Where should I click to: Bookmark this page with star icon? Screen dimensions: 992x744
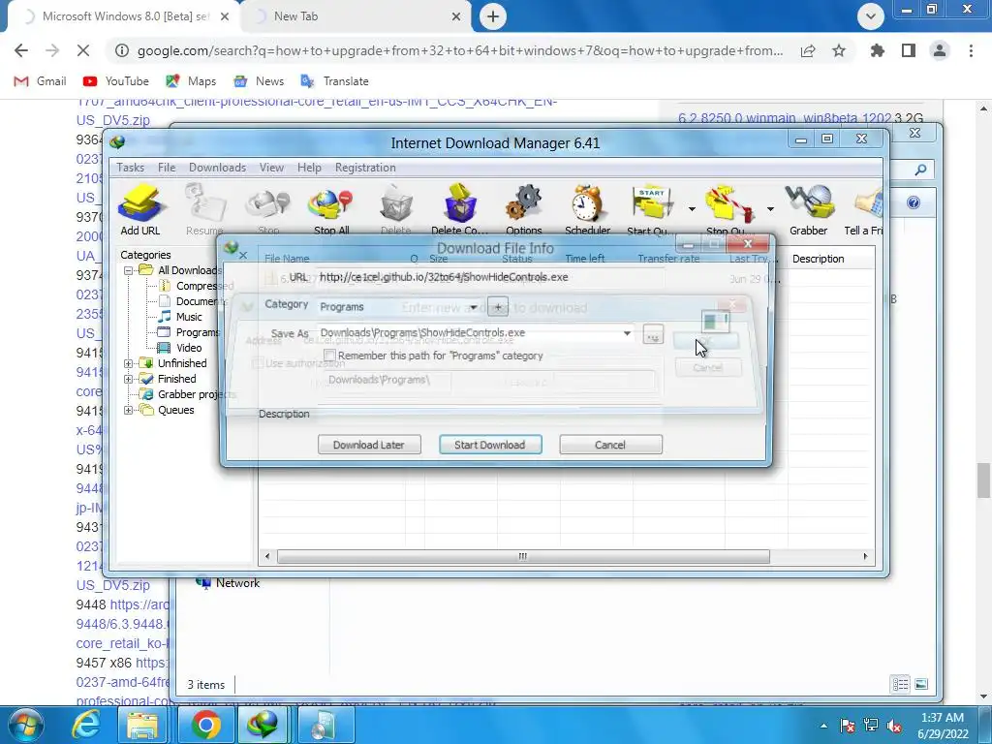839,50
